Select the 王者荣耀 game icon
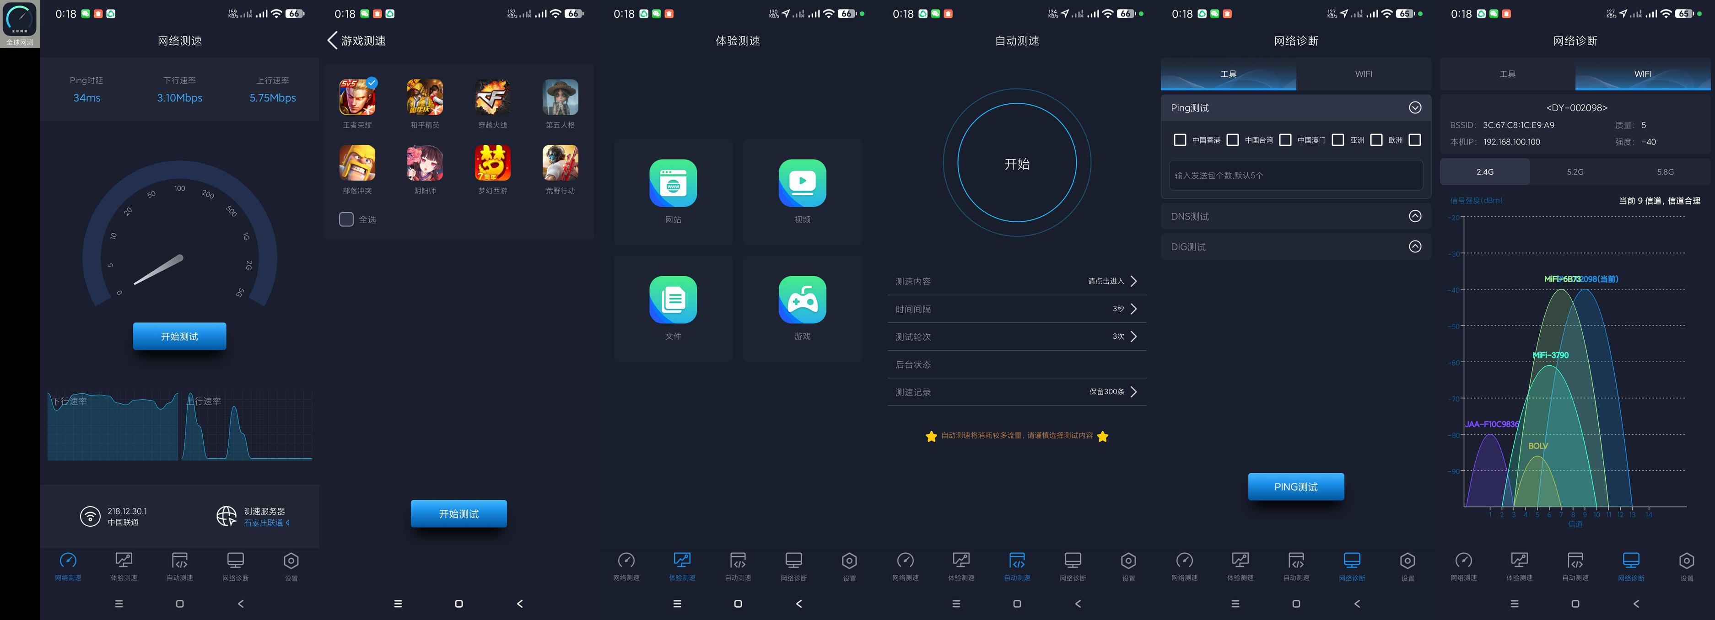Image resolution: width=1715 pixels, height=620 pixels. coord(357,97)
